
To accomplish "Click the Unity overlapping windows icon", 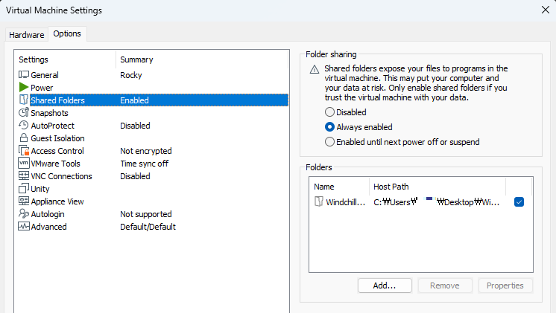I will click(24, 189).
